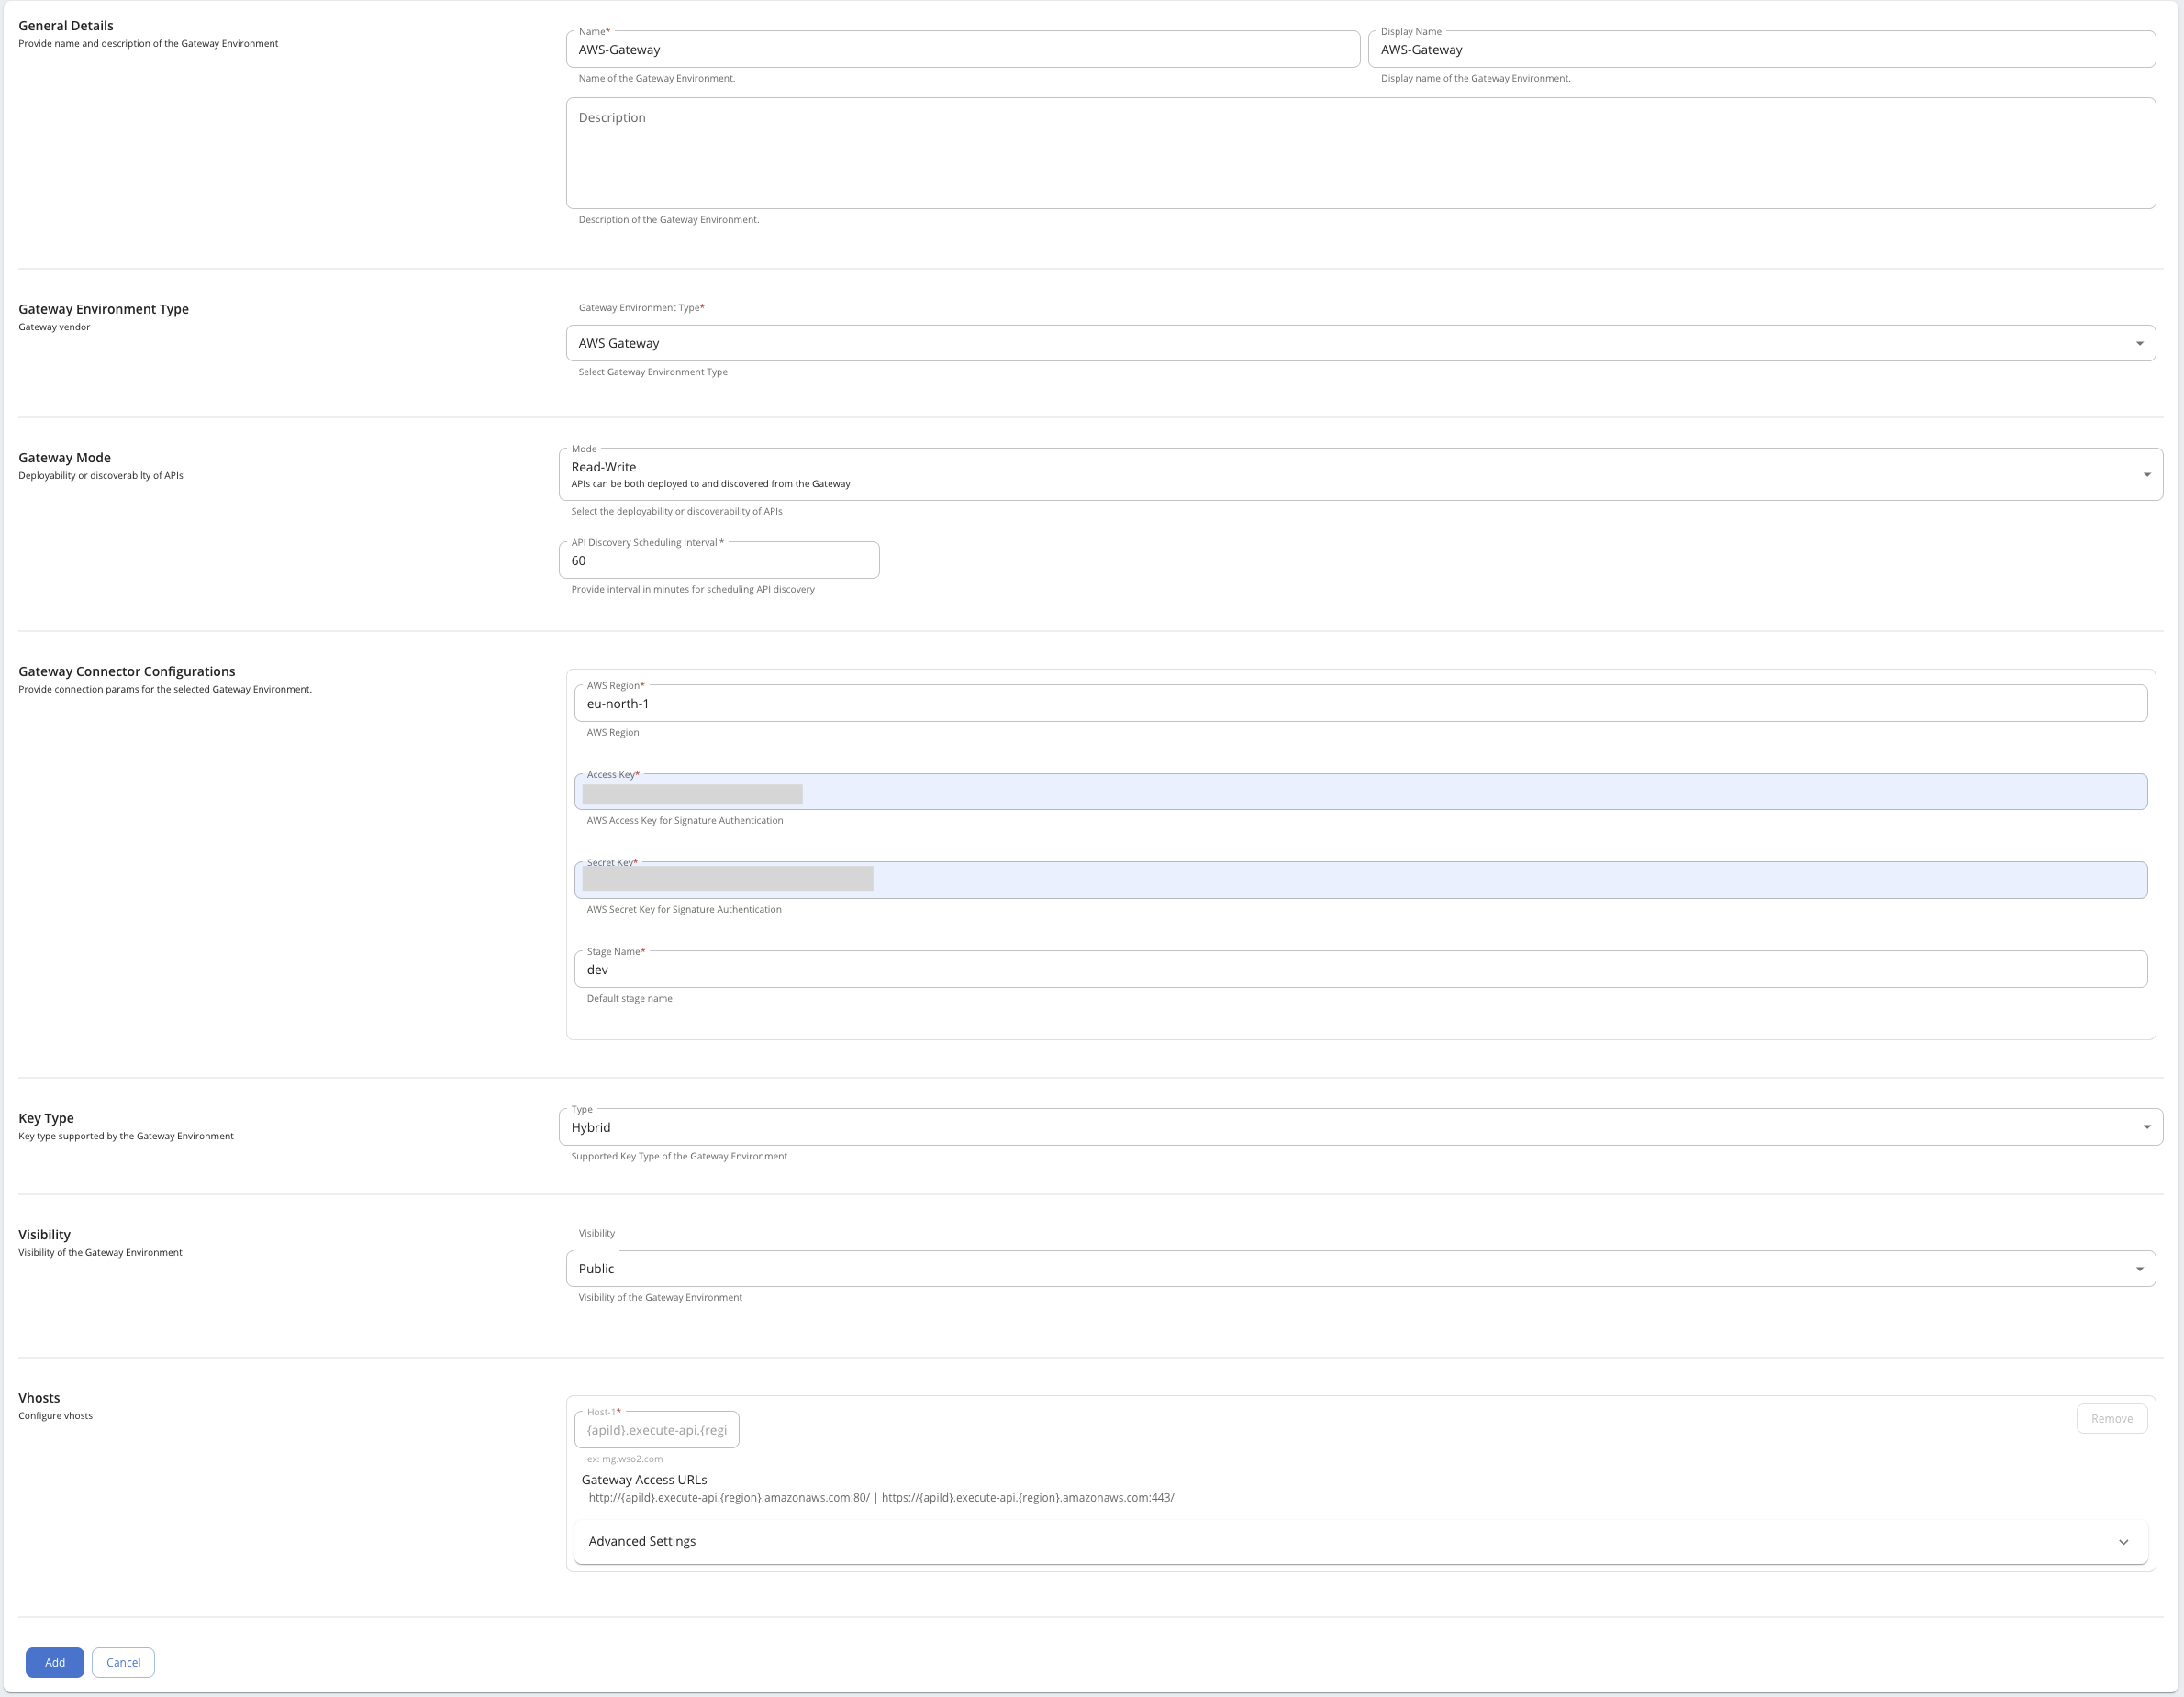This screenshot has width=2184, height=1697.
Task: Click the Remove vhost button
Action: click(x=2111, y=1418)
